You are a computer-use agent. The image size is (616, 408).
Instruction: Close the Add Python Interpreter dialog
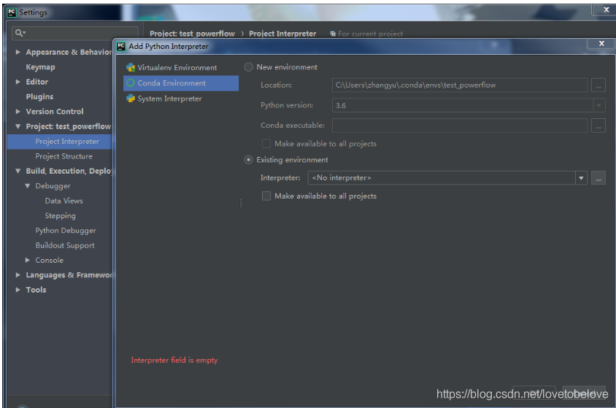601,44
